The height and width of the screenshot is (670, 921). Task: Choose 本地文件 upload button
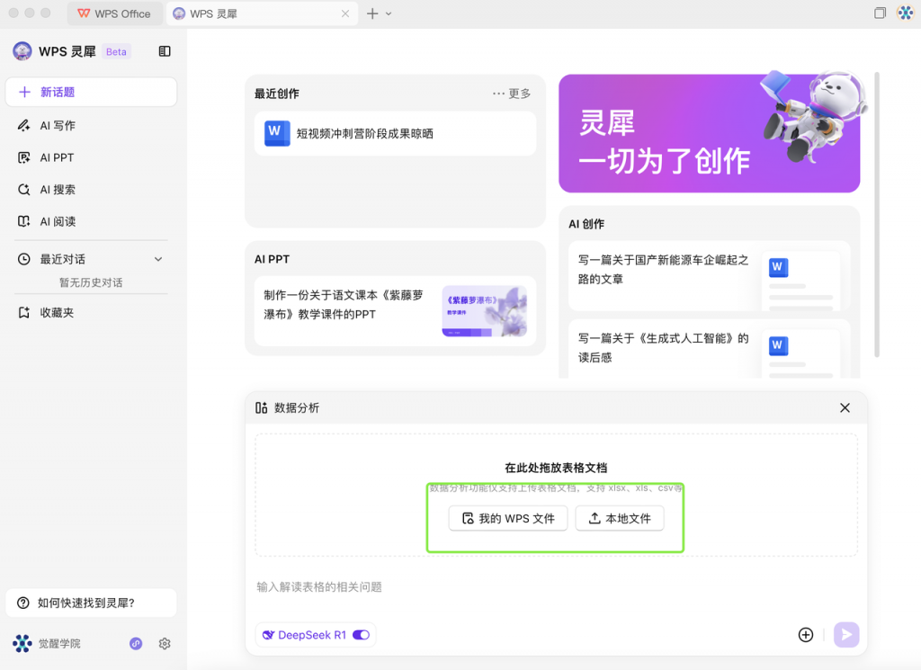[620, 518]
